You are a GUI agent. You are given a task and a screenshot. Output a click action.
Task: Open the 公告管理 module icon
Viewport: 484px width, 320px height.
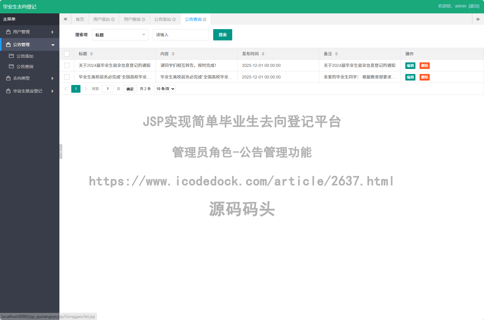point(8,44)
